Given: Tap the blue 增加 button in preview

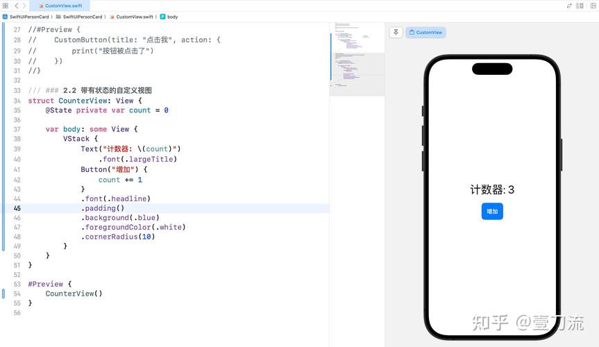Looking at the screenshot, I should pos(492,212).
